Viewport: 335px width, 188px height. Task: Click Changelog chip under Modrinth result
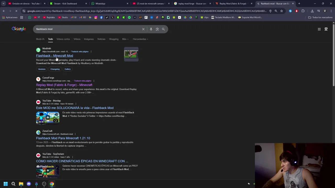tap(55, 69)
